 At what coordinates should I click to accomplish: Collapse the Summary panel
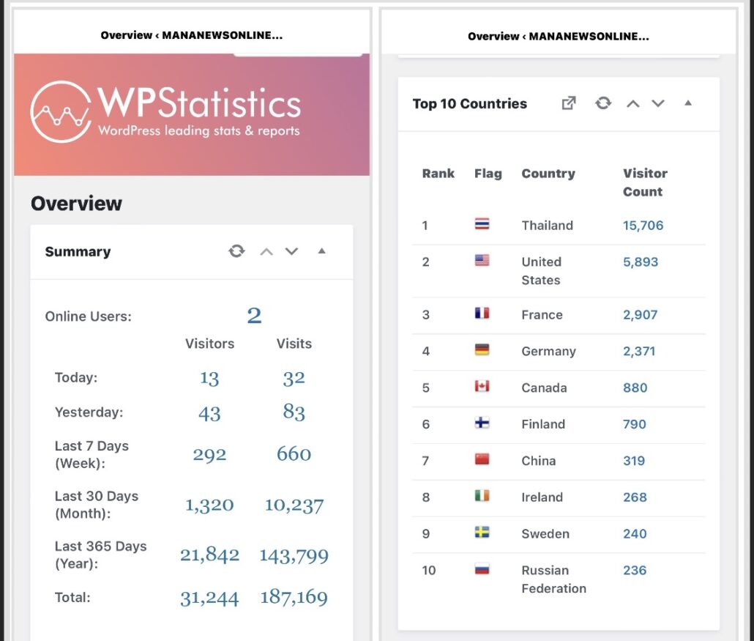click(321, 251)
